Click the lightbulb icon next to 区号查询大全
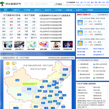Viewport: 109px width, 109px height. [78, 68]
